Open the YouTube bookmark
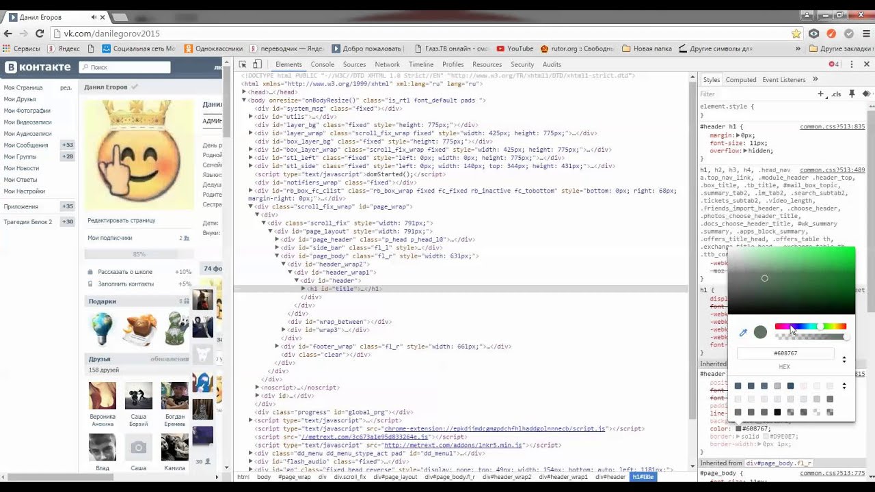 (x=515, y=49)
